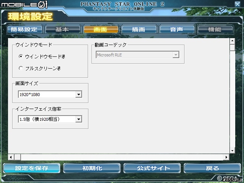Click the 1.5倍（横1920相当） value text
Image resolution: width=244 pixels, height=183 pixels.
point(40,119)
